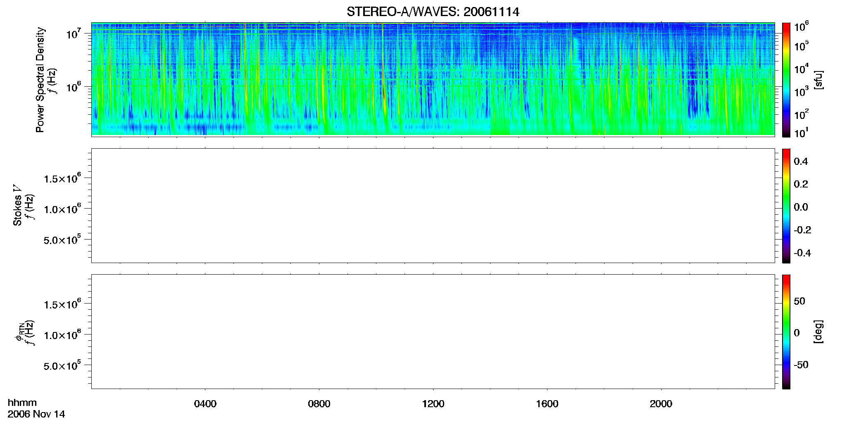The width and height of the screenshot is (866, 446).
Task: Click the 2000 time axis label
Action: 661,404
